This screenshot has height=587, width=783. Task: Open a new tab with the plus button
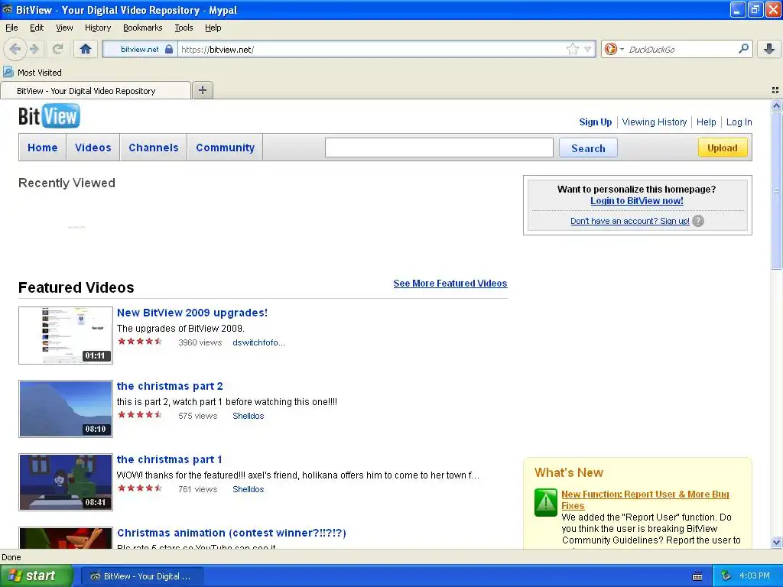coord(202,90)
